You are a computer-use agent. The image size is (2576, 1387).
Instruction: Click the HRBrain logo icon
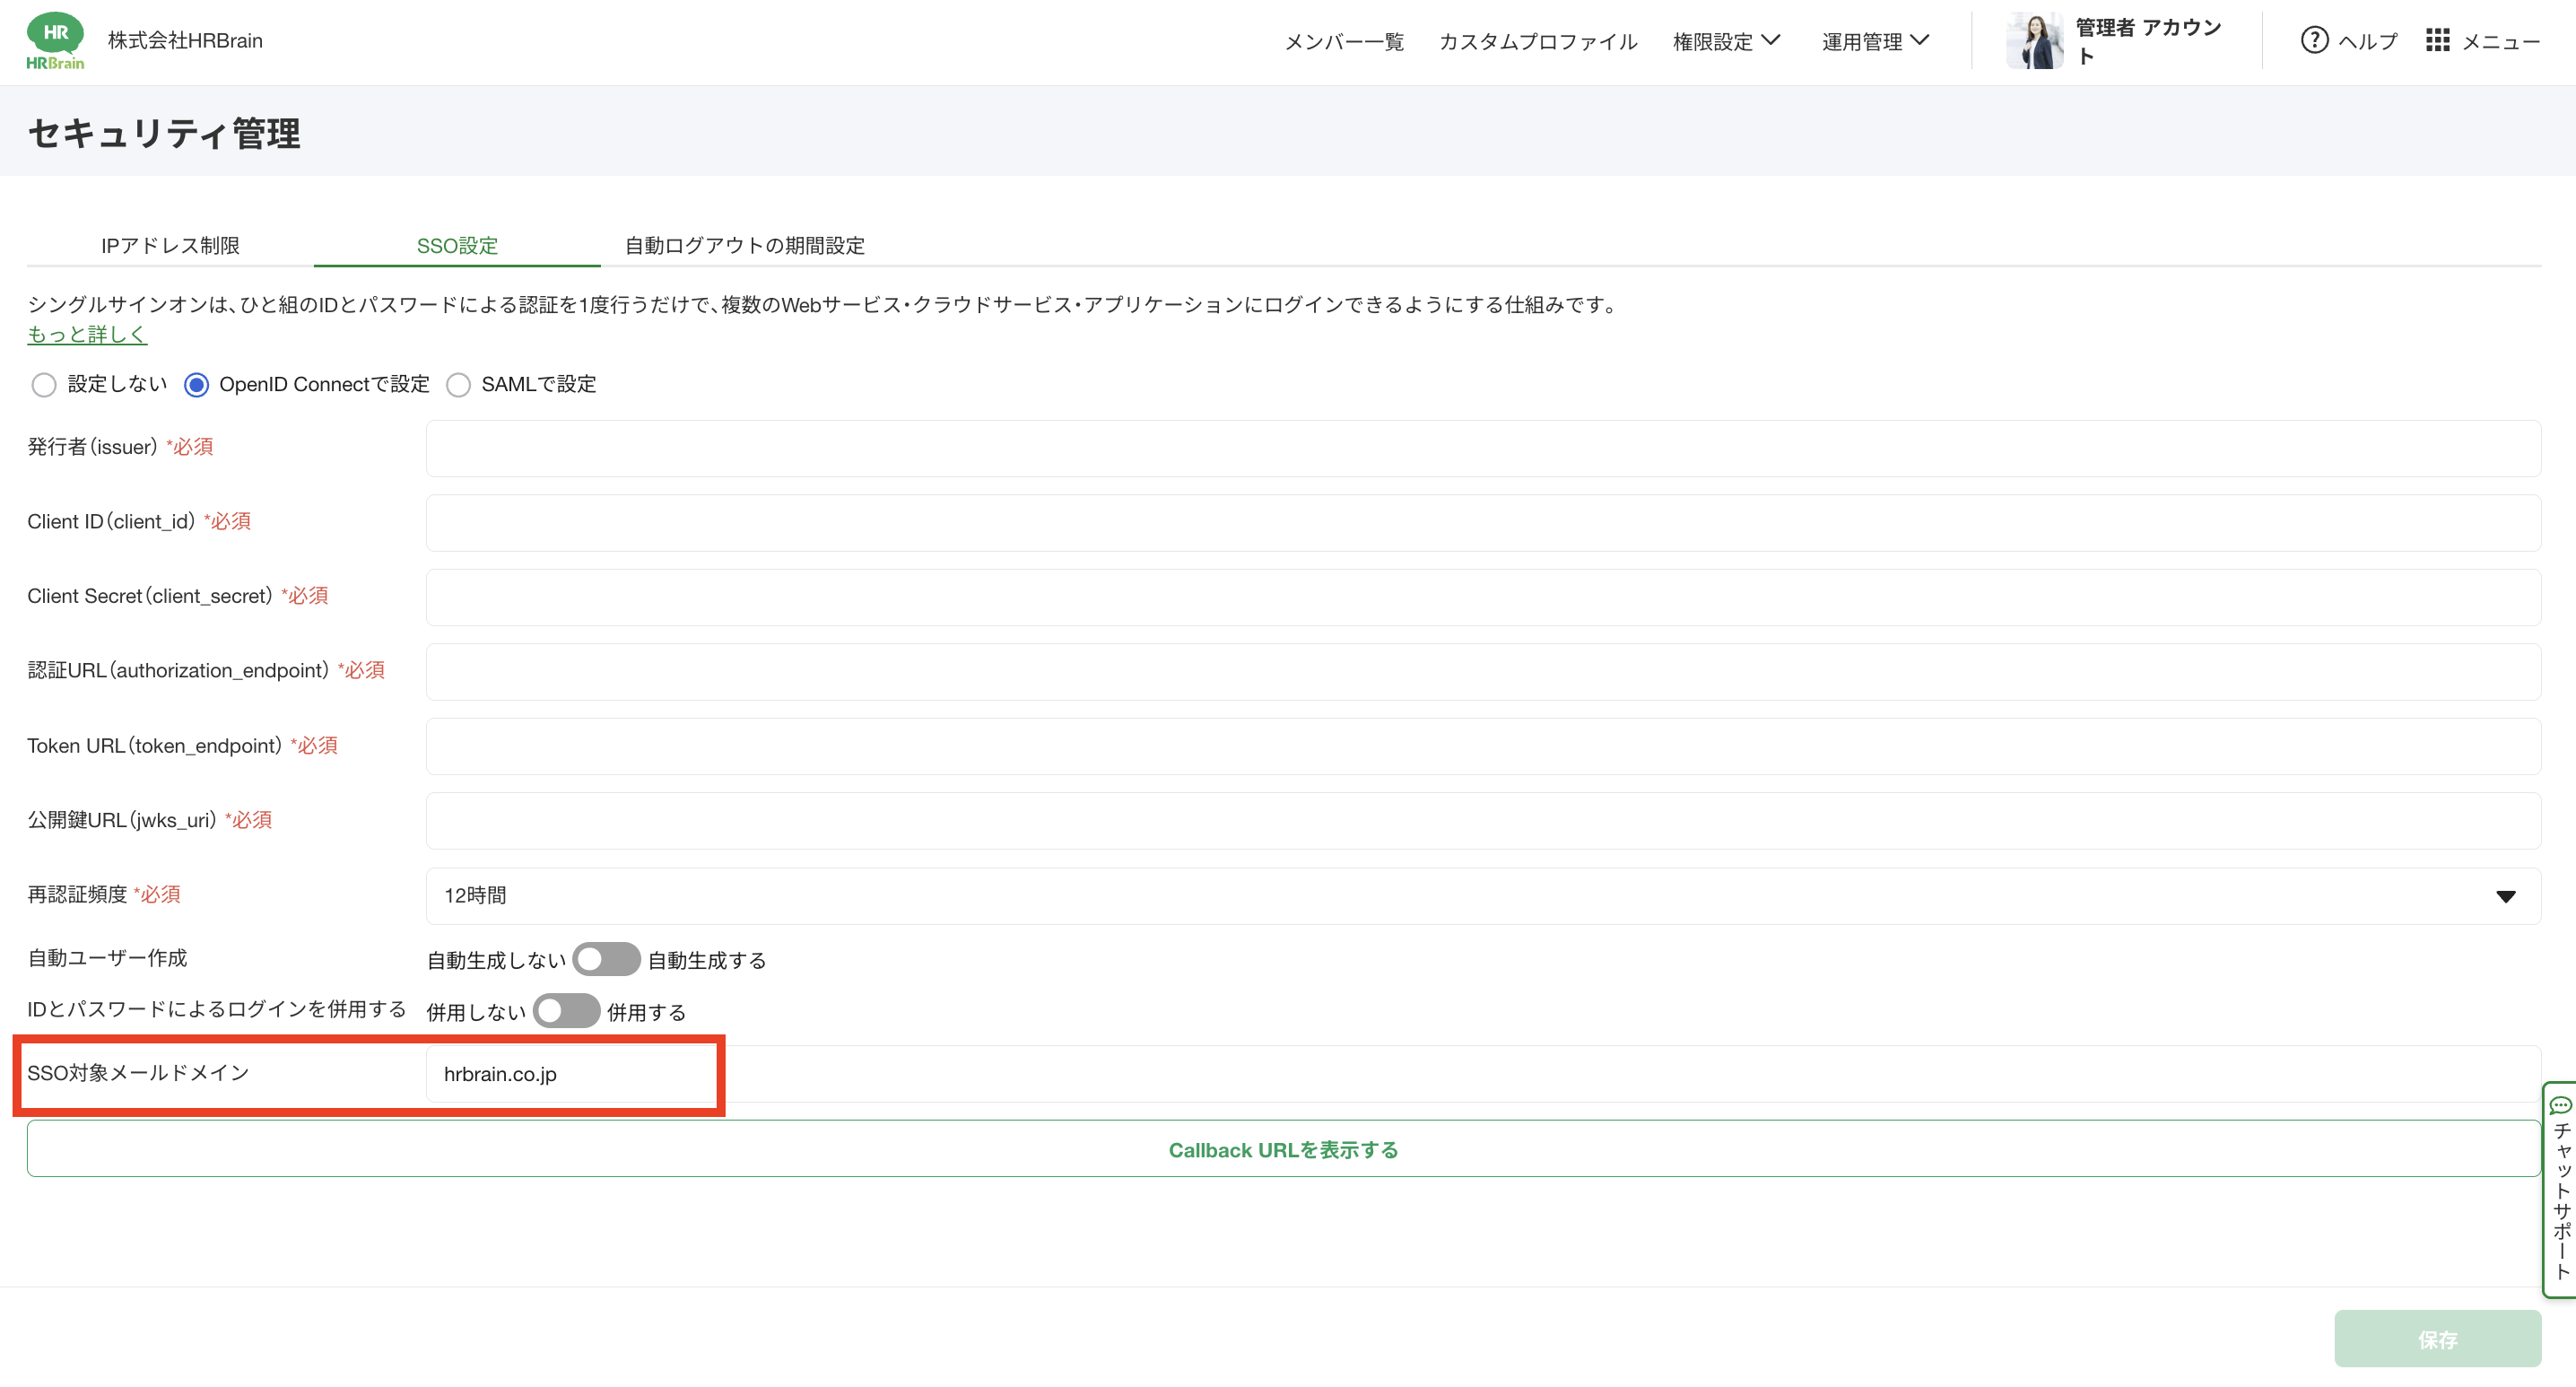pyautogui.click(x=55, y=41)
